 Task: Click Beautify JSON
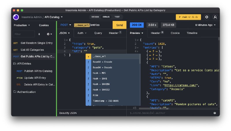(68, 113)
